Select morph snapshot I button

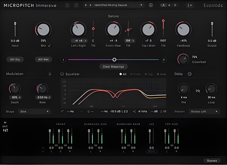(x=63, y=59)
